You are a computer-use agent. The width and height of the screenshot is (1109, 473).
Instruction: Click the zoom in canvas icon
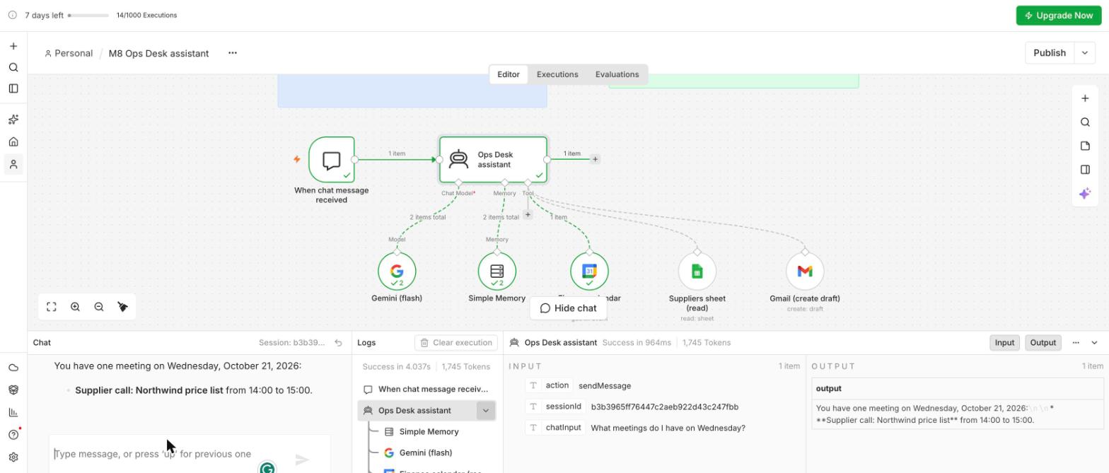[x=75, y=307]
